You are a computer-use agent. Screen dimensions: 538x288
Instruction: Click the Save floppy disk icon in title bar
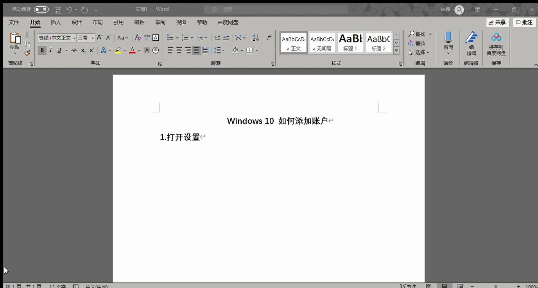click(x=57, y=9)
